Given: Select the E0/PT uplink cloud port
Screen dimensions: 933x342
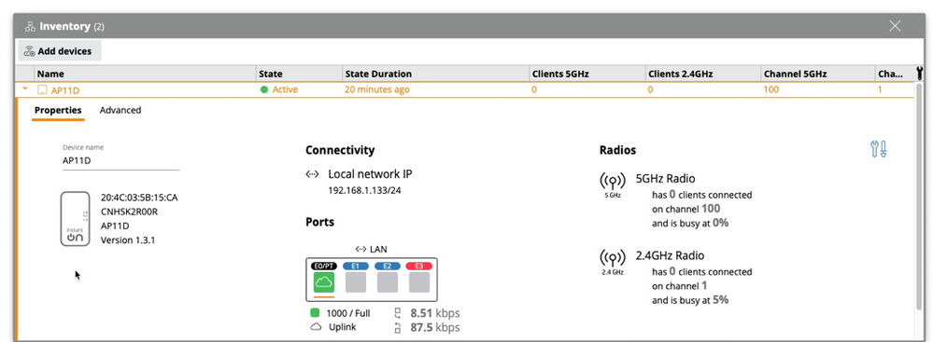Looking at the screenshot, I should [x=324, y=282].
